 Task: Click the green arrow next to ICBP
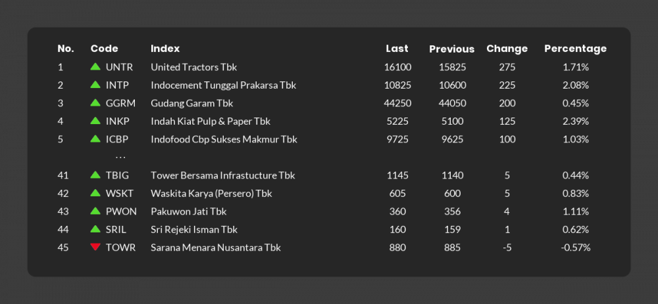point(95,139)
